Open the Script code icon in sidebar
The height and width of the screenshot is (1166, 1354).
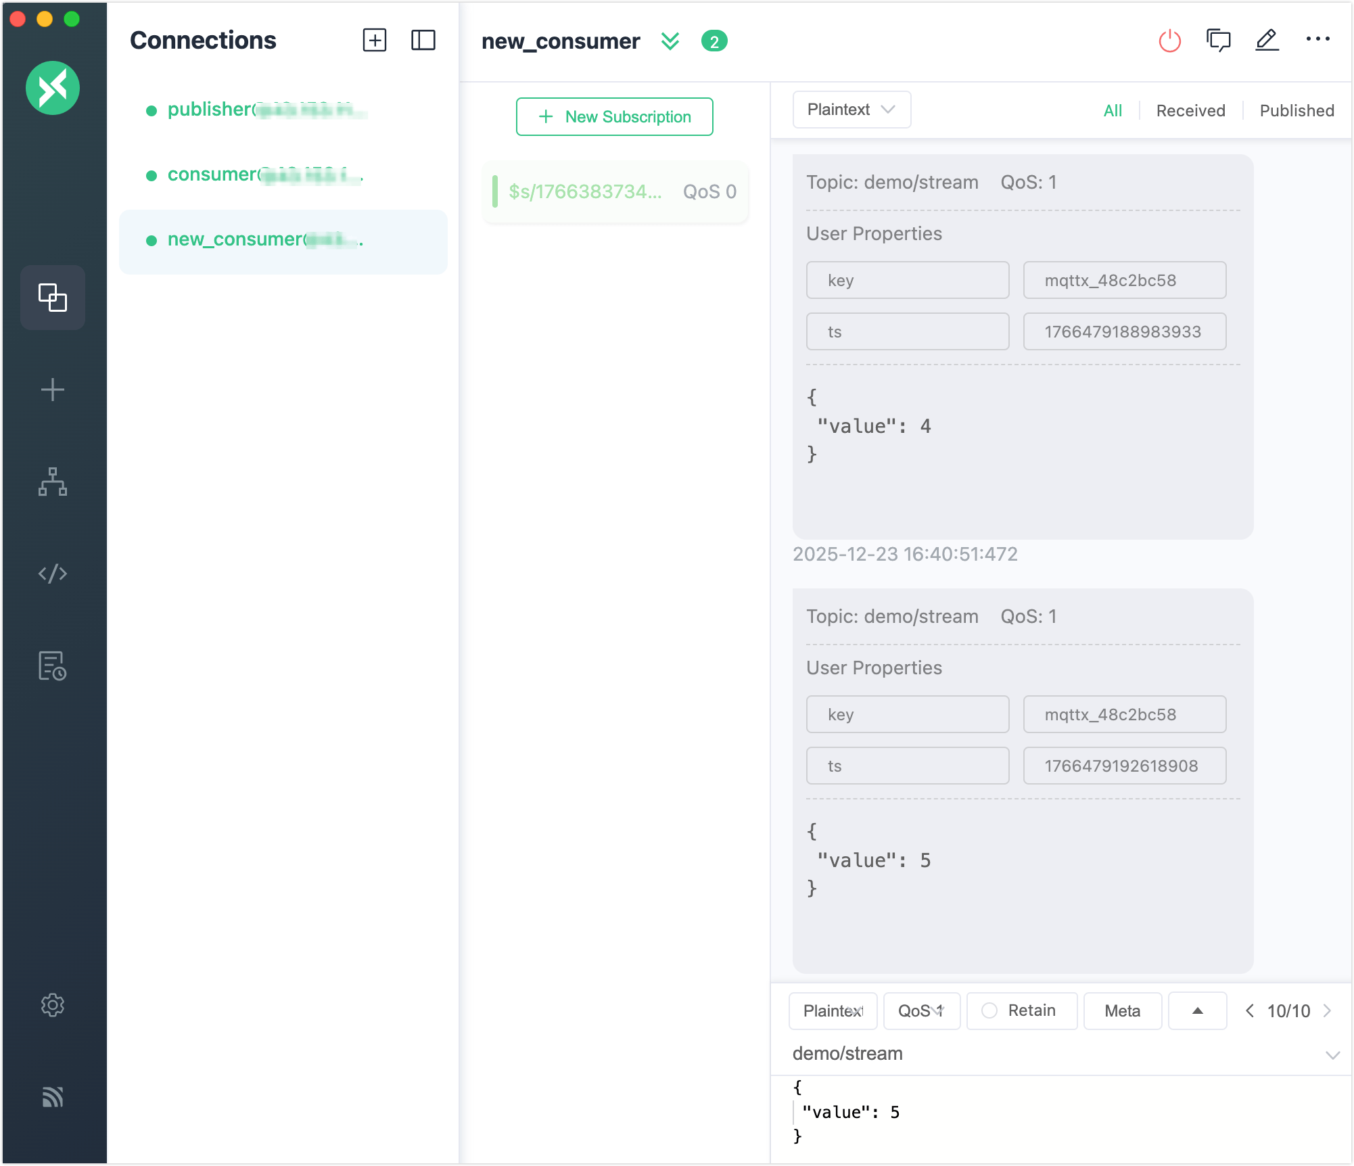(x=53, y=574)
